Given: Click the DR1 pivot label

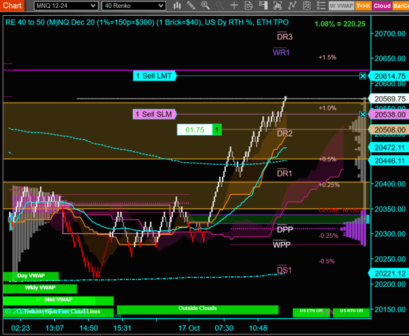Looking at the screenshot, I should click(x=285, y=173).
